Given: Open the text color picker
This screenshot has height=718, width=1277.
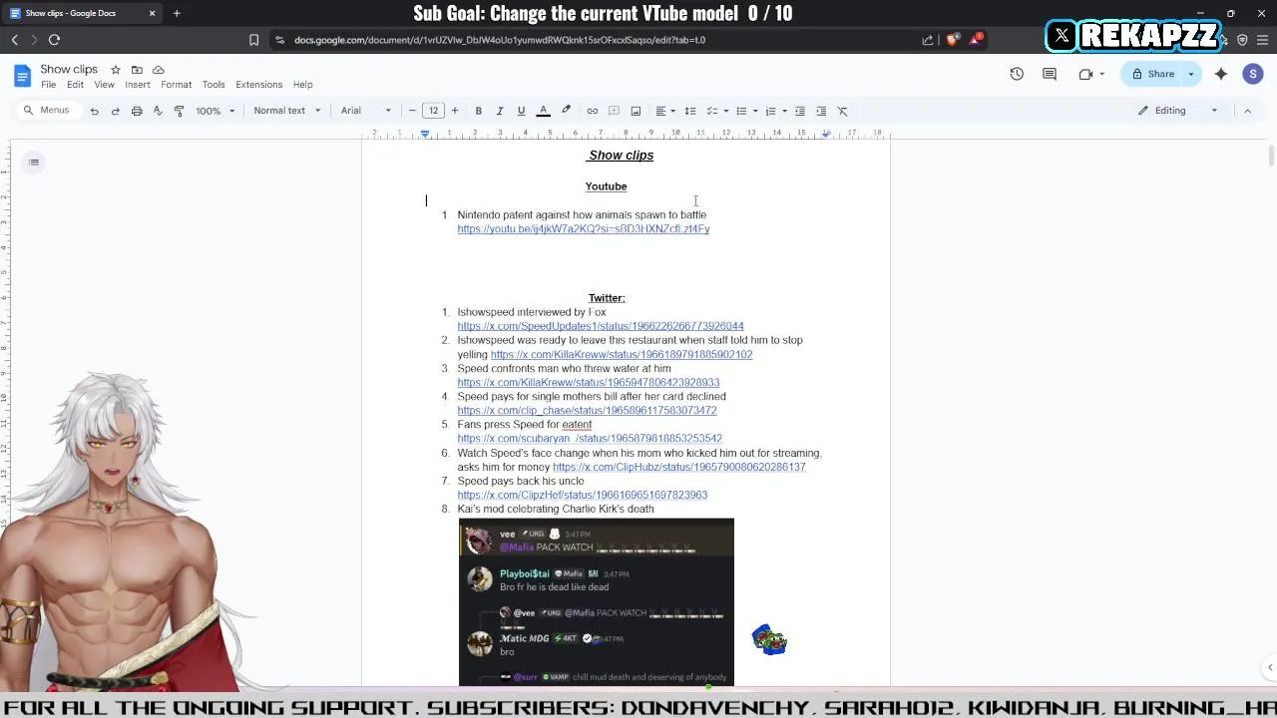Looking at the screenshot, I should pyautogui.click(x=544, y=111).
